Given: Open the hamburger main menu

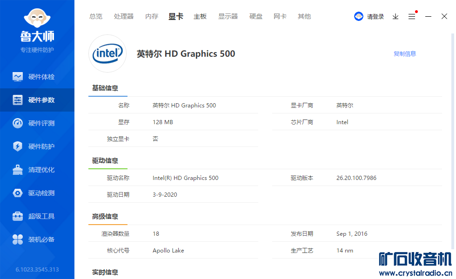Looking at the screenshot, I should (412, 16).
